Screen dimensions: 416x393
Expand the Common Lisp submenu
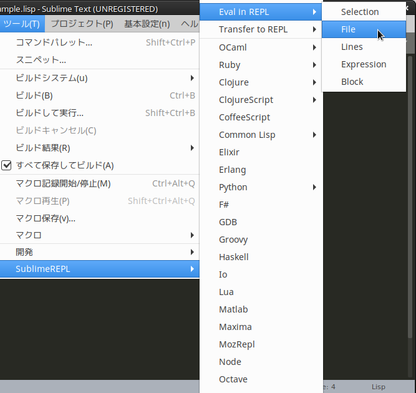(x=261, y=135)
